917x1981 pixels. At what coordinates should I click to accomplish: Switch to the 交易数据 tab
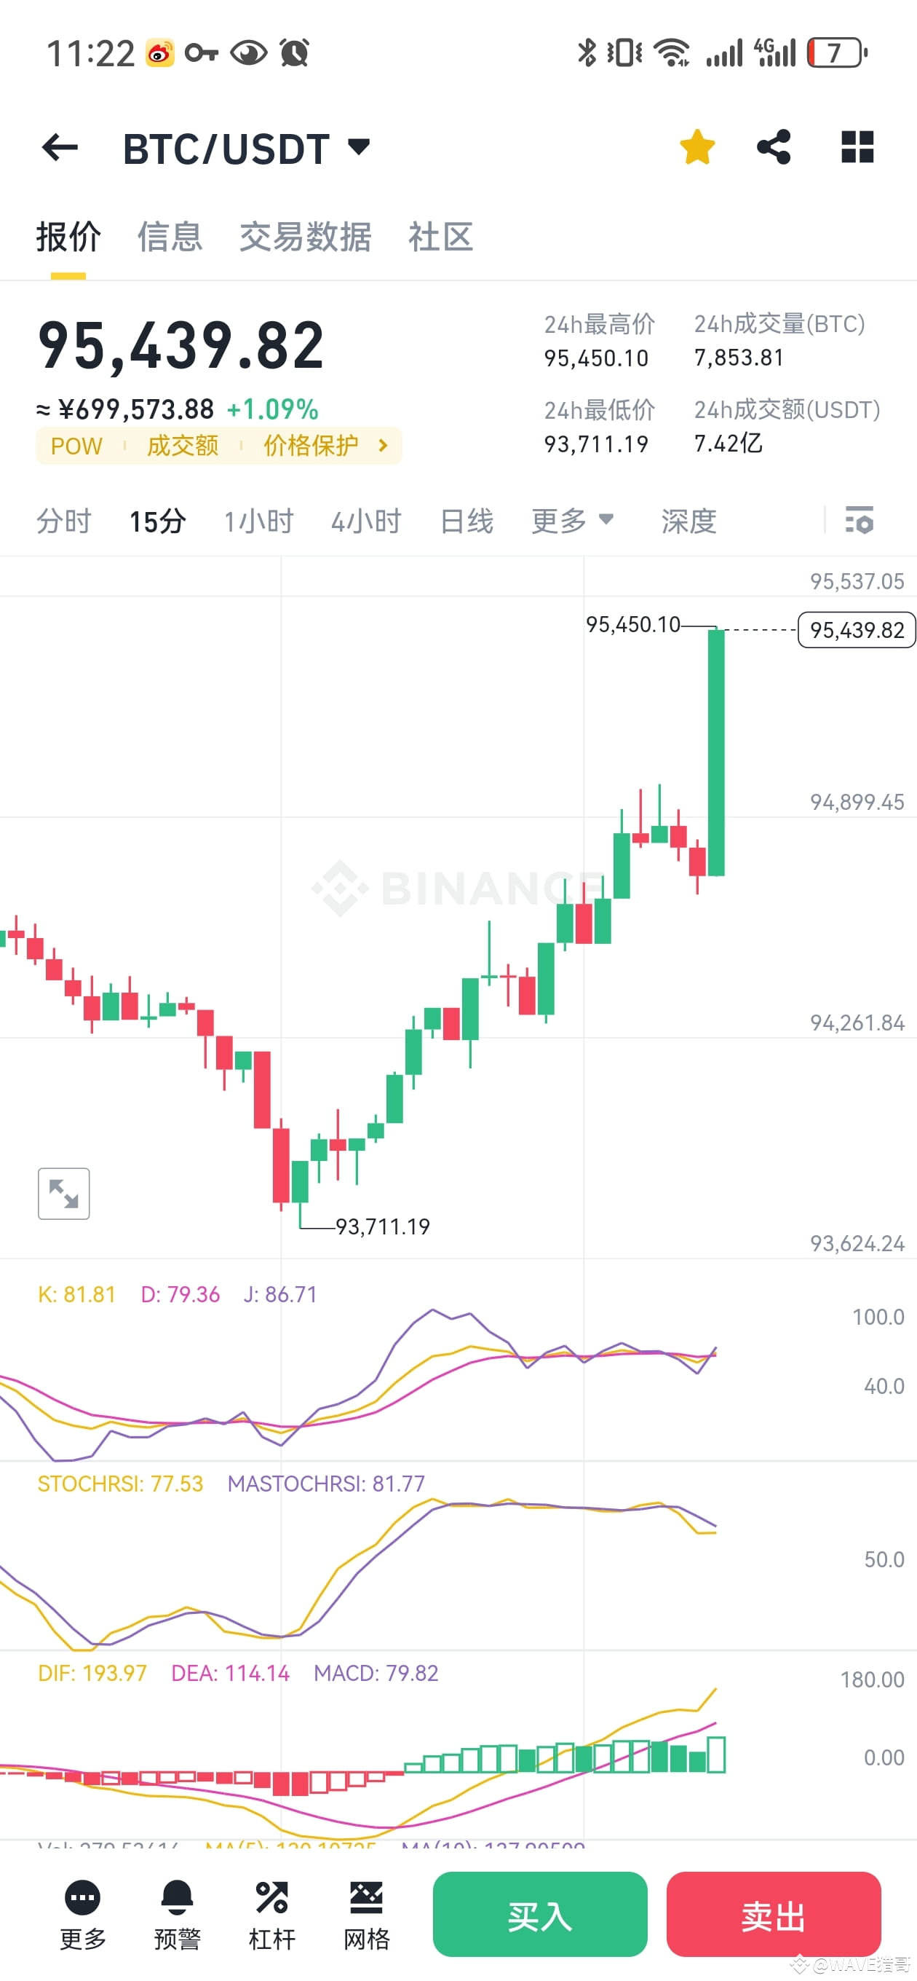[305, 237]
